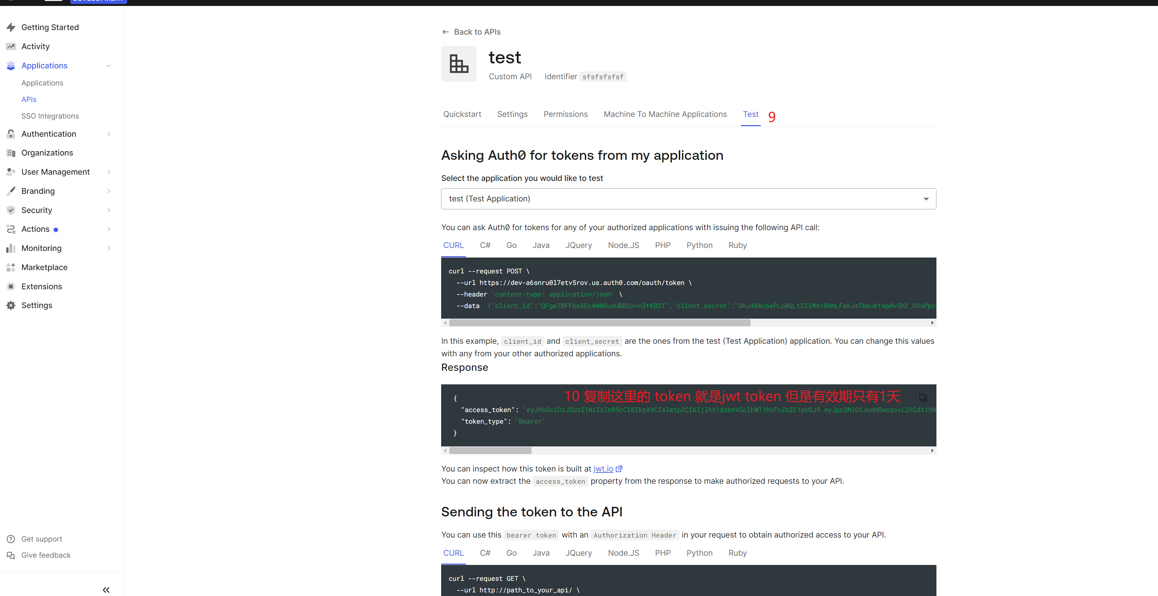The height and width of the screenshot is (596, 1158).
Task: Expand the Security submenu chevron
Action: [108, 210]
